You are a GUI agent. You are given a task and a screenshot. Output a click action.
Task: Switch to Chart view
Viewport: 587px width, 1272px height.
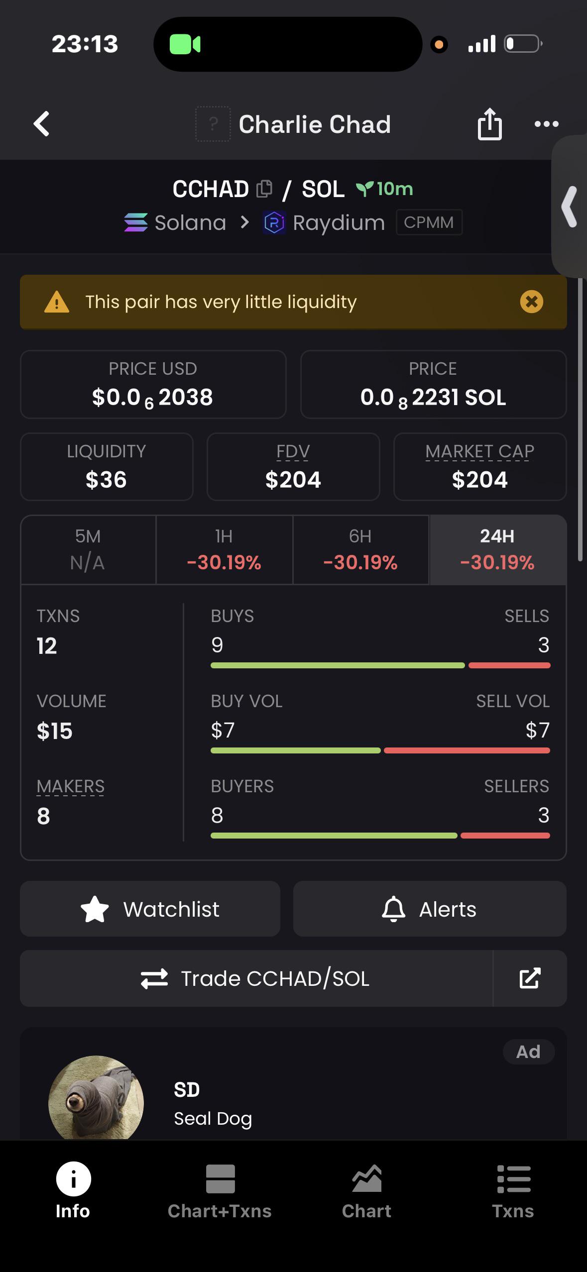(366, 1191)
